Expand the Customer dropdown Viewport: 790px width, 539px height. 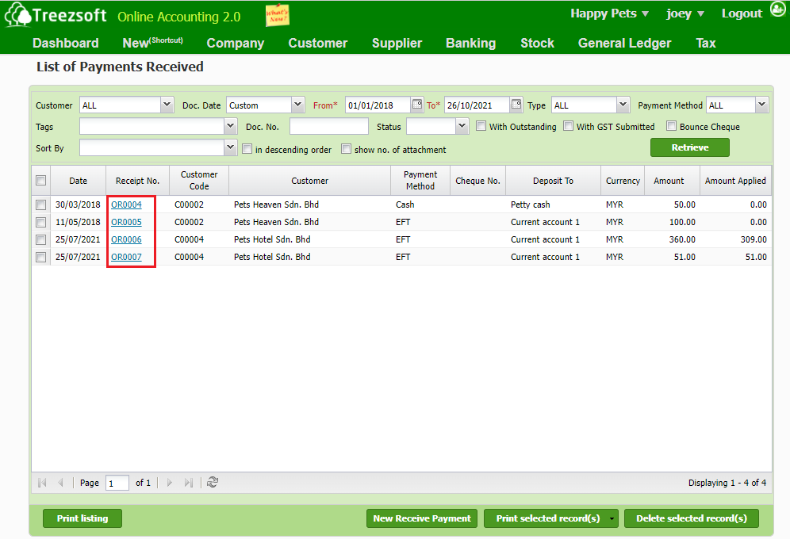[x=167, y=105]
